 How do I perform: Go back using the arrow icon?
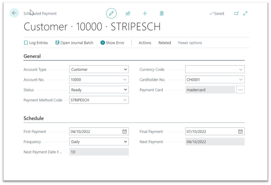pos(14,13)
